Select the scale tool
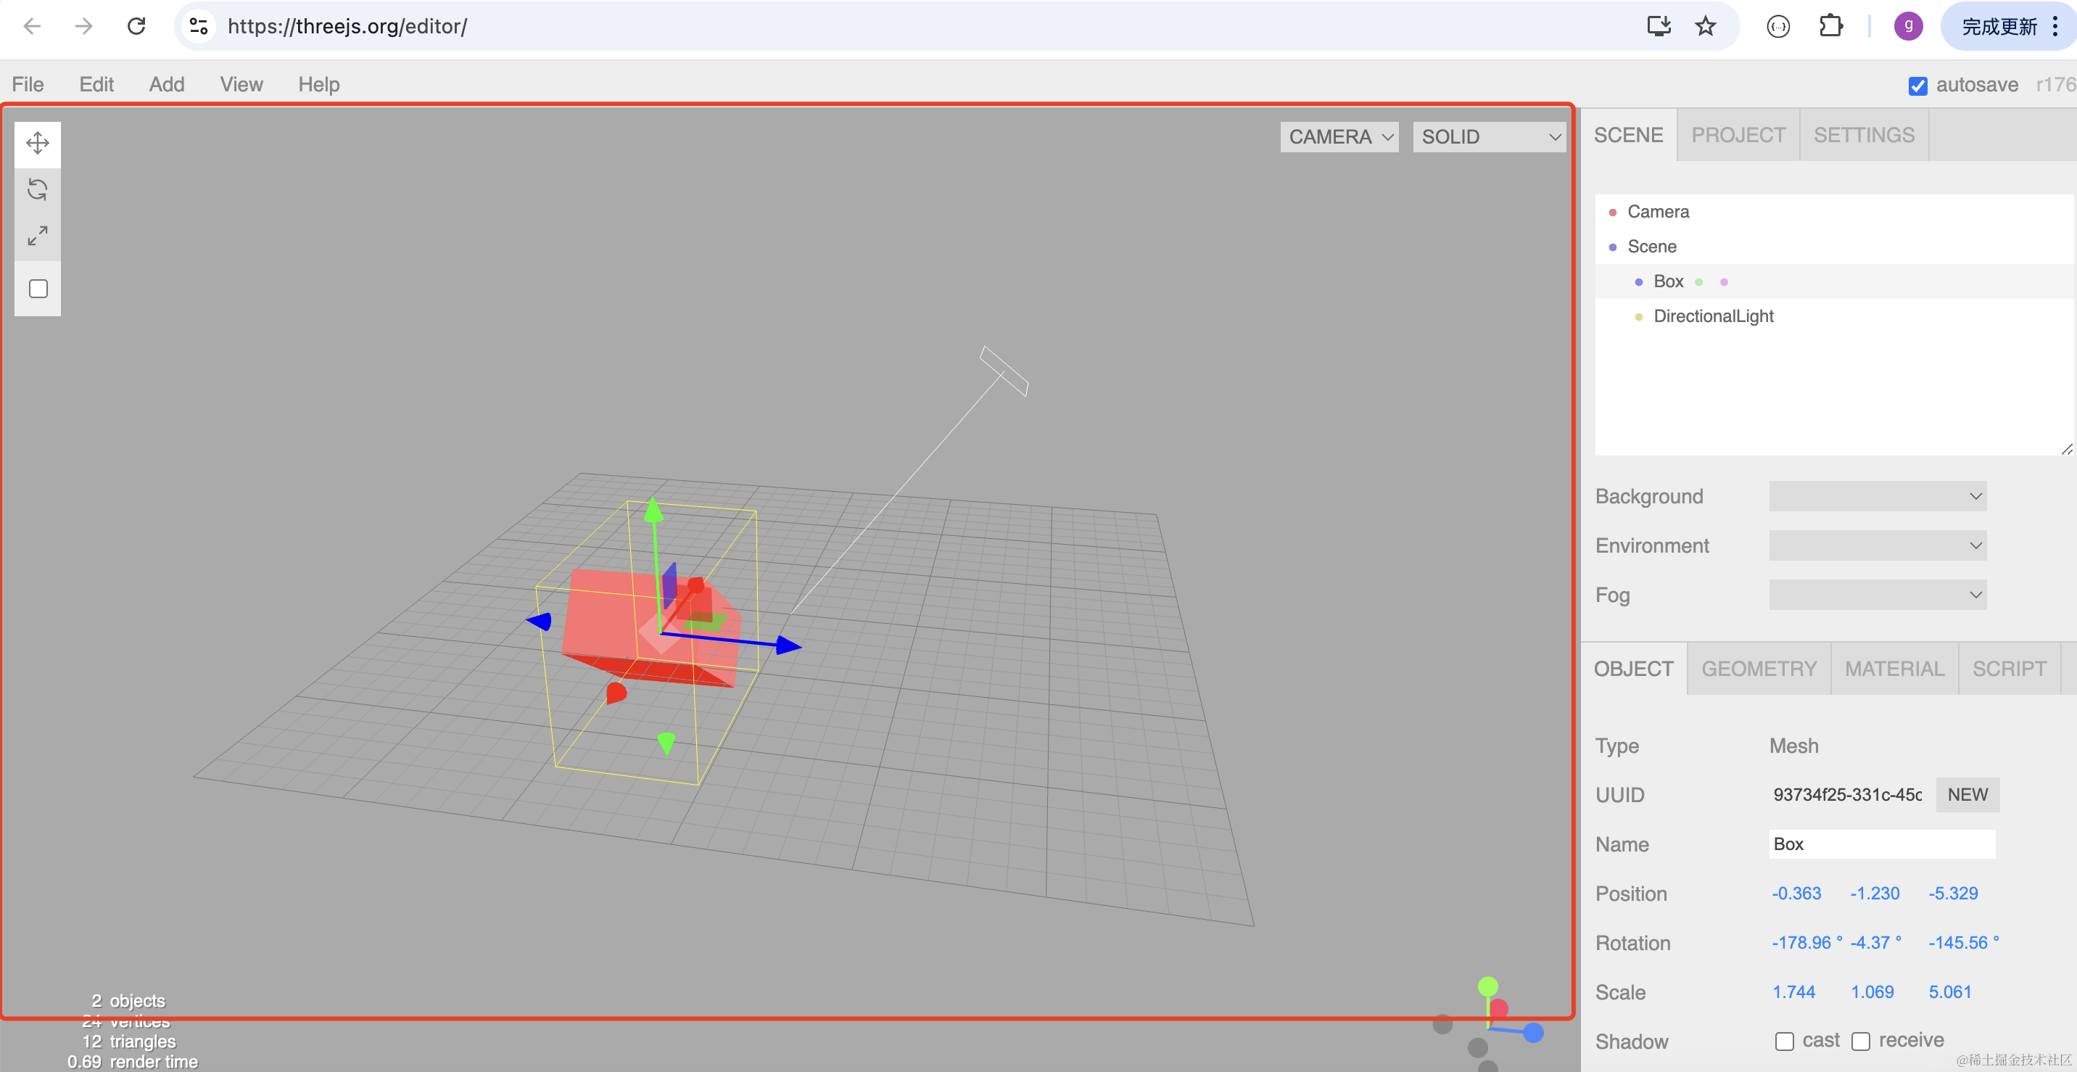2077x1072 pixels. pos(38,236)
